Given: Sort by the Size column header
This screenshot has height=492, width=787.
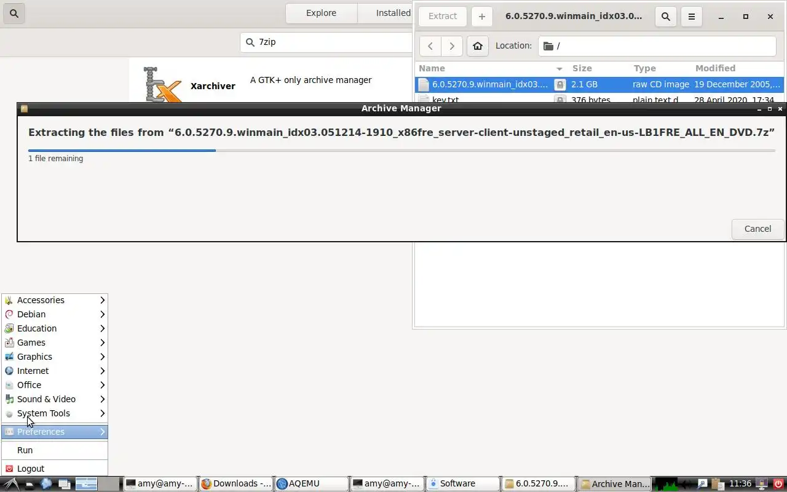Looking at the screenshot, I should click(598, 68).
